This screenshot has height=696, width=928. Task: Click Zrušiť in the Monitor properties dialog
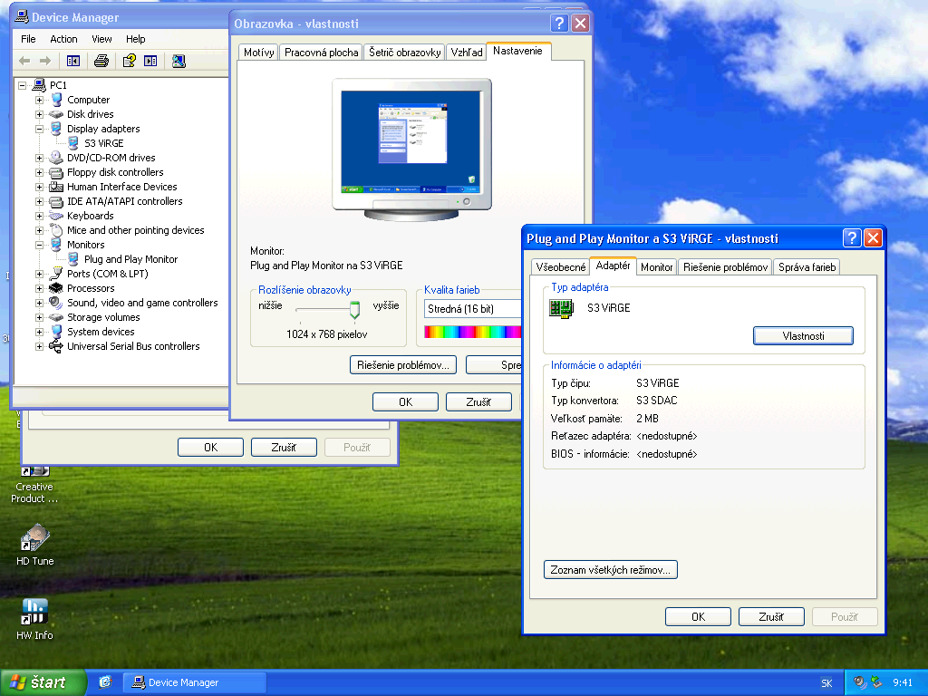(771, 616)
